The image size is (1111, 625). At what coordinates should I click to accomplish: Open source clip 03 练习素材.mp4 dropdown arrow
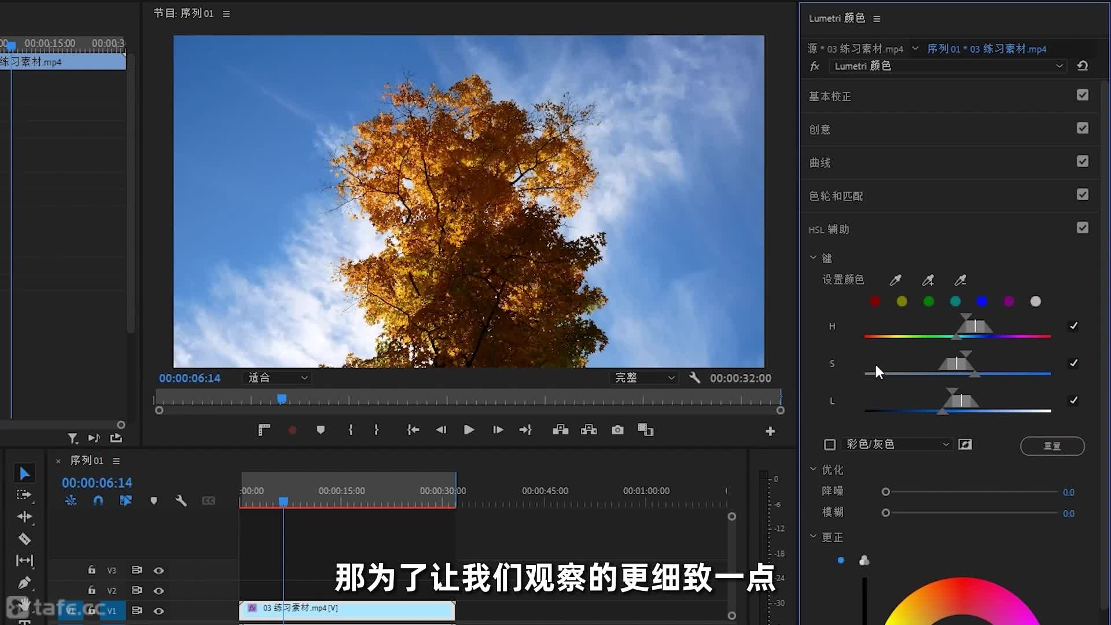(x=915, y=49)
